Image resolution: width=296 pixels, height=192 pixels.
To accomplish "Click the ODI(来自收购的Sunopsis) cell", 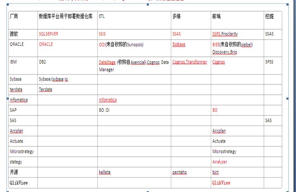I will tap(134, 48).
